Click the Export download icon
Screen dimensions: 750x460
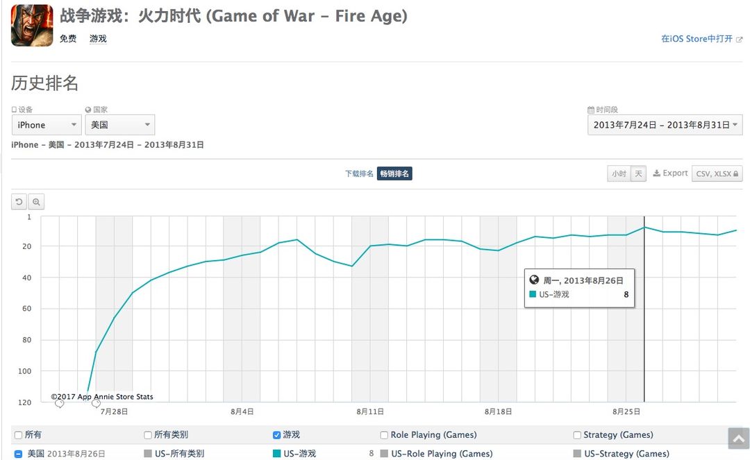pos(657,173)
